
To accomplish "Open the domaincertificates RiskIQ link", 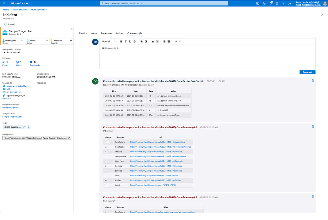I will [161, 147].
